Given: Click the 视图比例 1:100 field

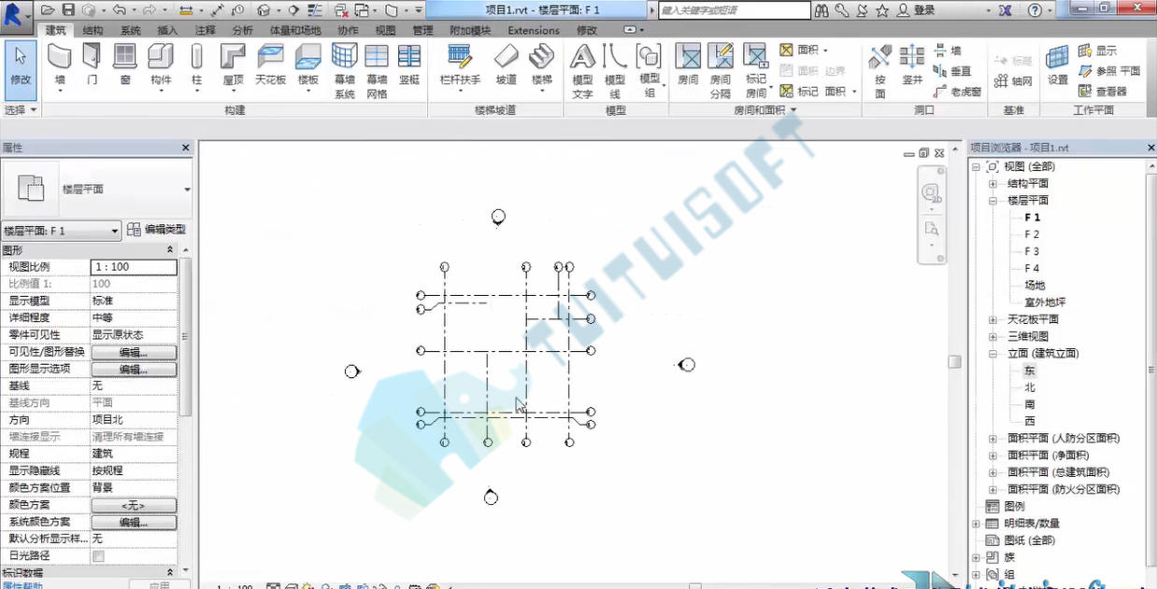Looking at the screenshot, I should [134, 267].
